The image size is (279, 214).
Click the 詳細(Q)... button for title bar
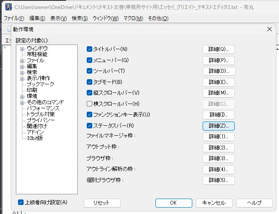(218, 49)
